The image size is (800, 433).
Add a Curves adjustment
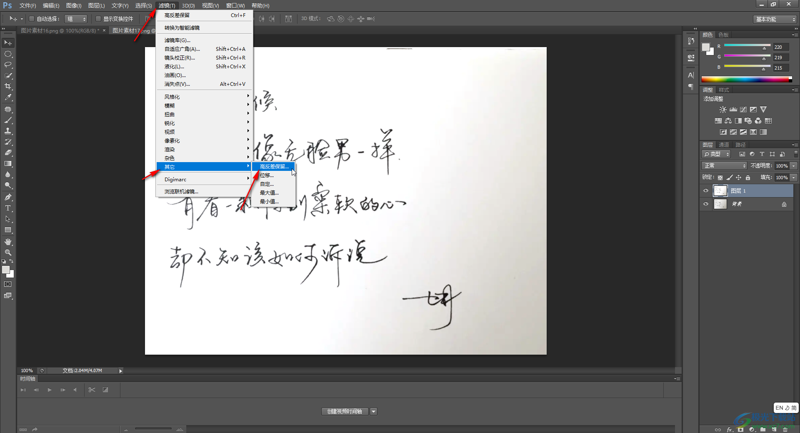(743, 110)
